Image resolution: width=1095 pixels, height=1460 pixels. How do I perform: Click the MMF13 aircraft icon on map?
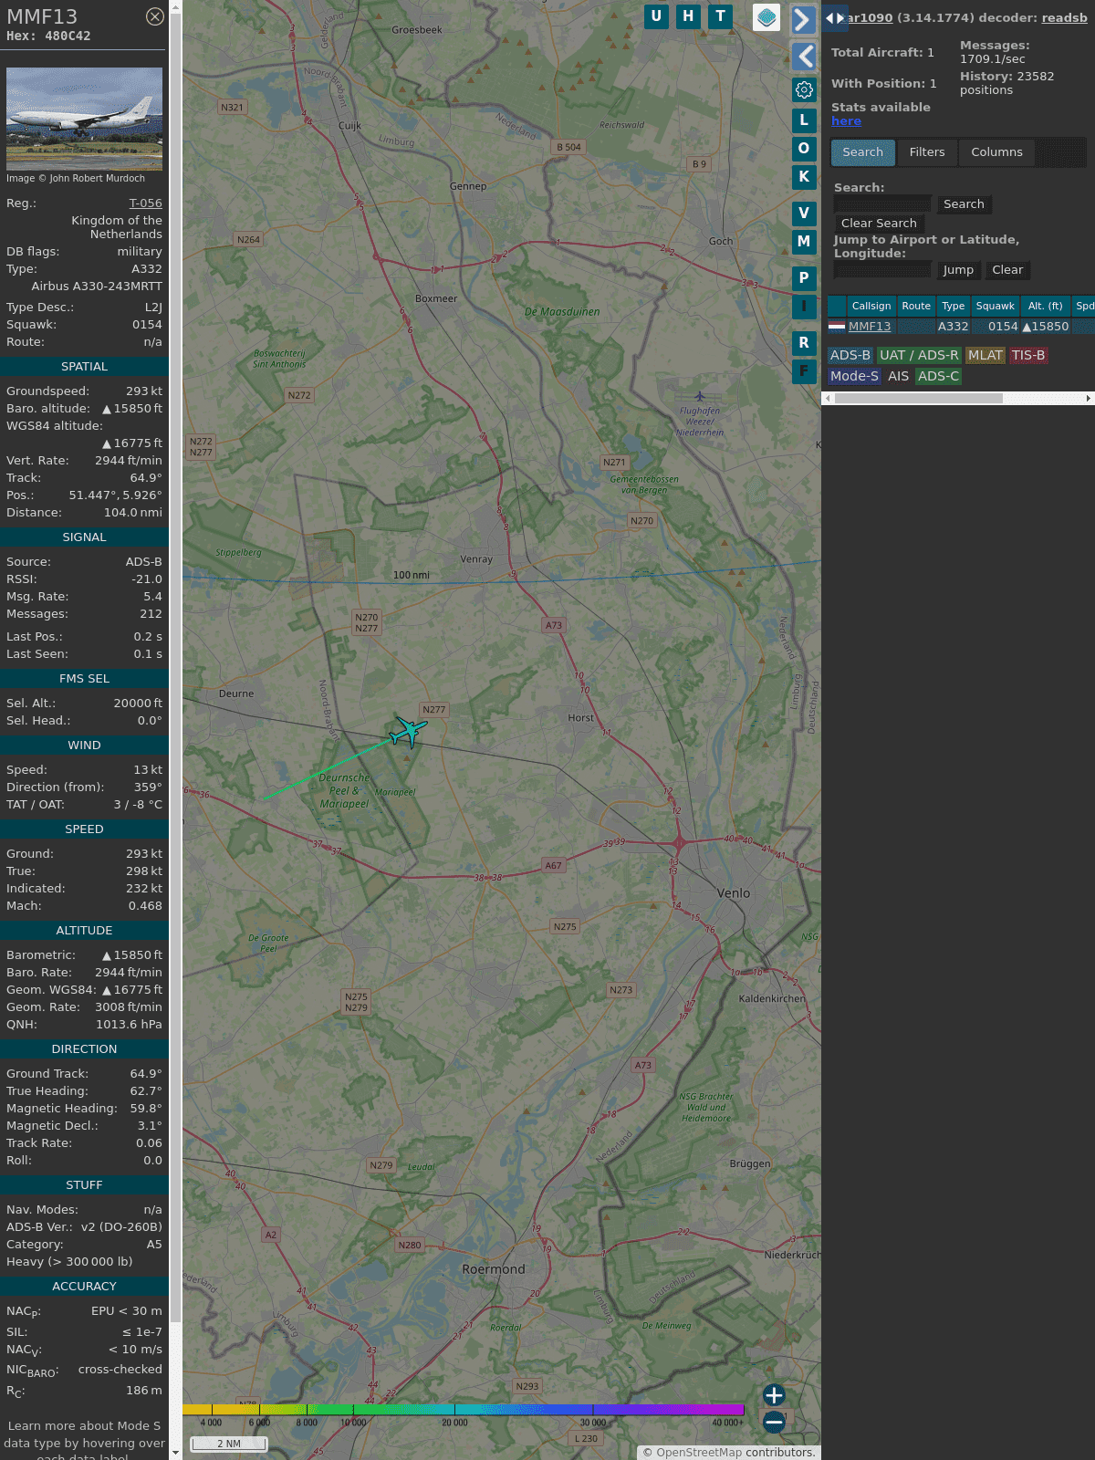point(408,731)
